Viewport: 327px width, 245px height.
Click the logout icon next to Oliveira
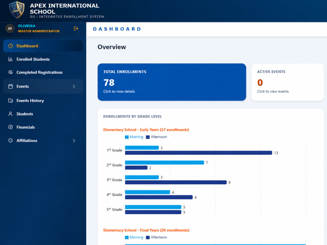click(x=76, y=28)
